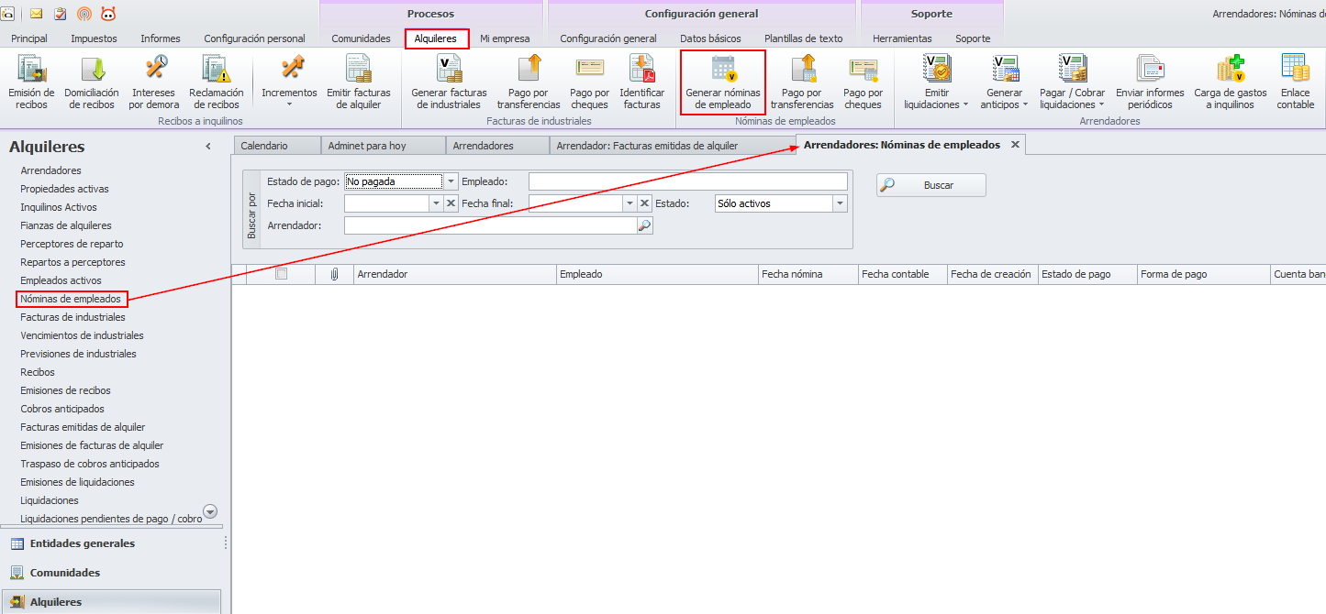This screenshot has height=614, width=1326.
Task: Open Propiedades activas in side panel
Action: pyautogui.click(x=64, y=189)
